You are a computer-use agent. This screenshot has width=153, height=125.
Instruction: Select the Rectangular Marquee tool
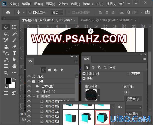pyautogui.click(x=14, y=27)
